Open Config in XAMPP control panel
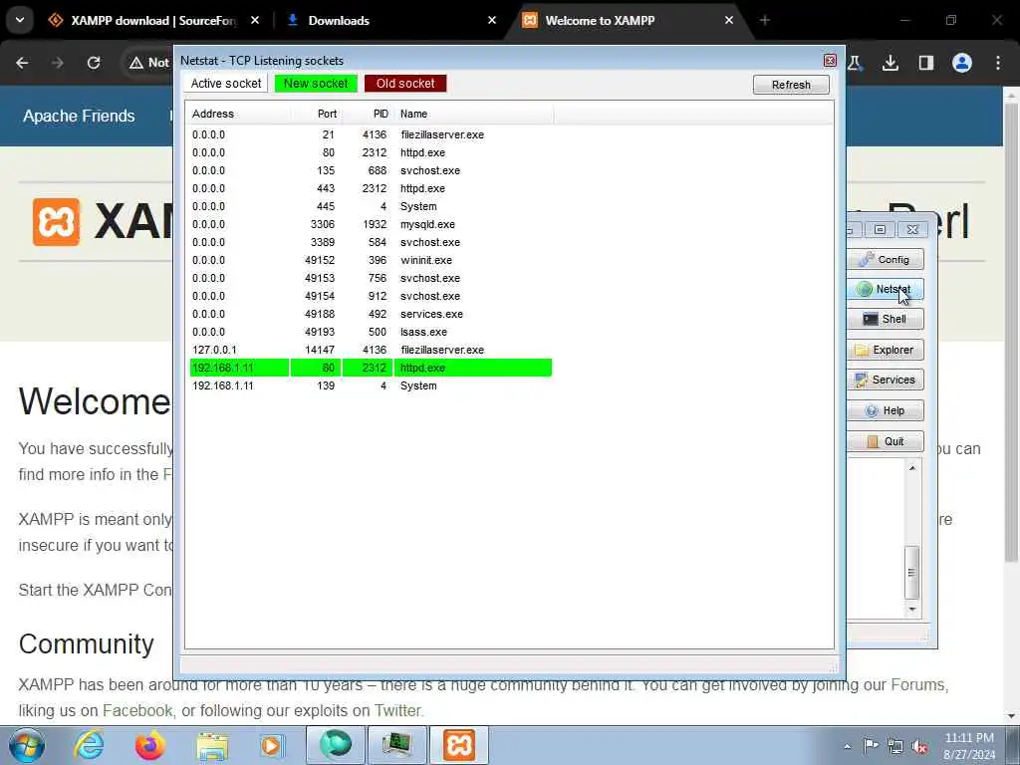1020x765 pixels. click(886, 260)
